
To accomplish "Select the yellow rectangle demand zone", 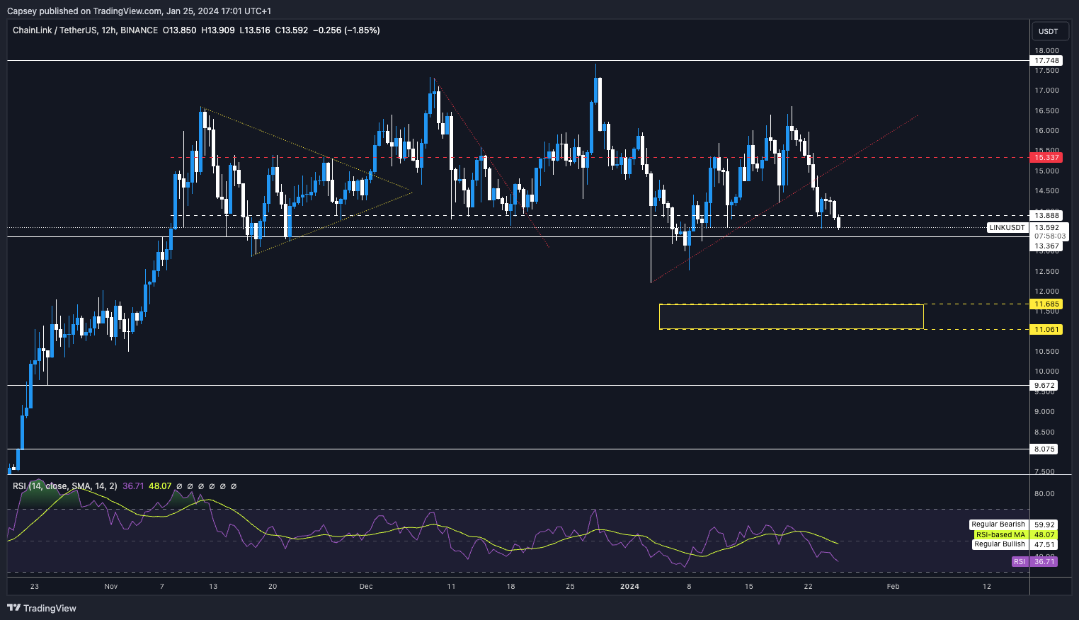I will click(790, 316).
